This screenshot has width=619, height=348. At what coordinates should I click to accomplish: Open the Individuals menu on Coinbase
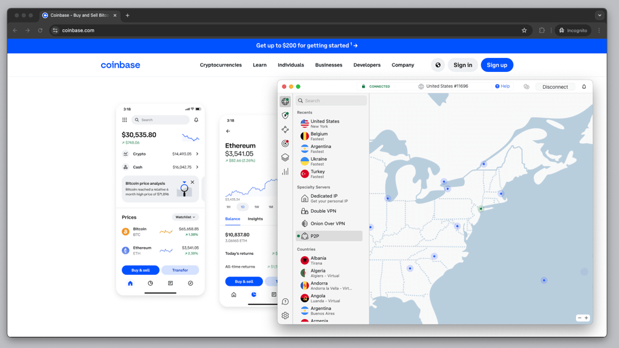pos(291,65)
